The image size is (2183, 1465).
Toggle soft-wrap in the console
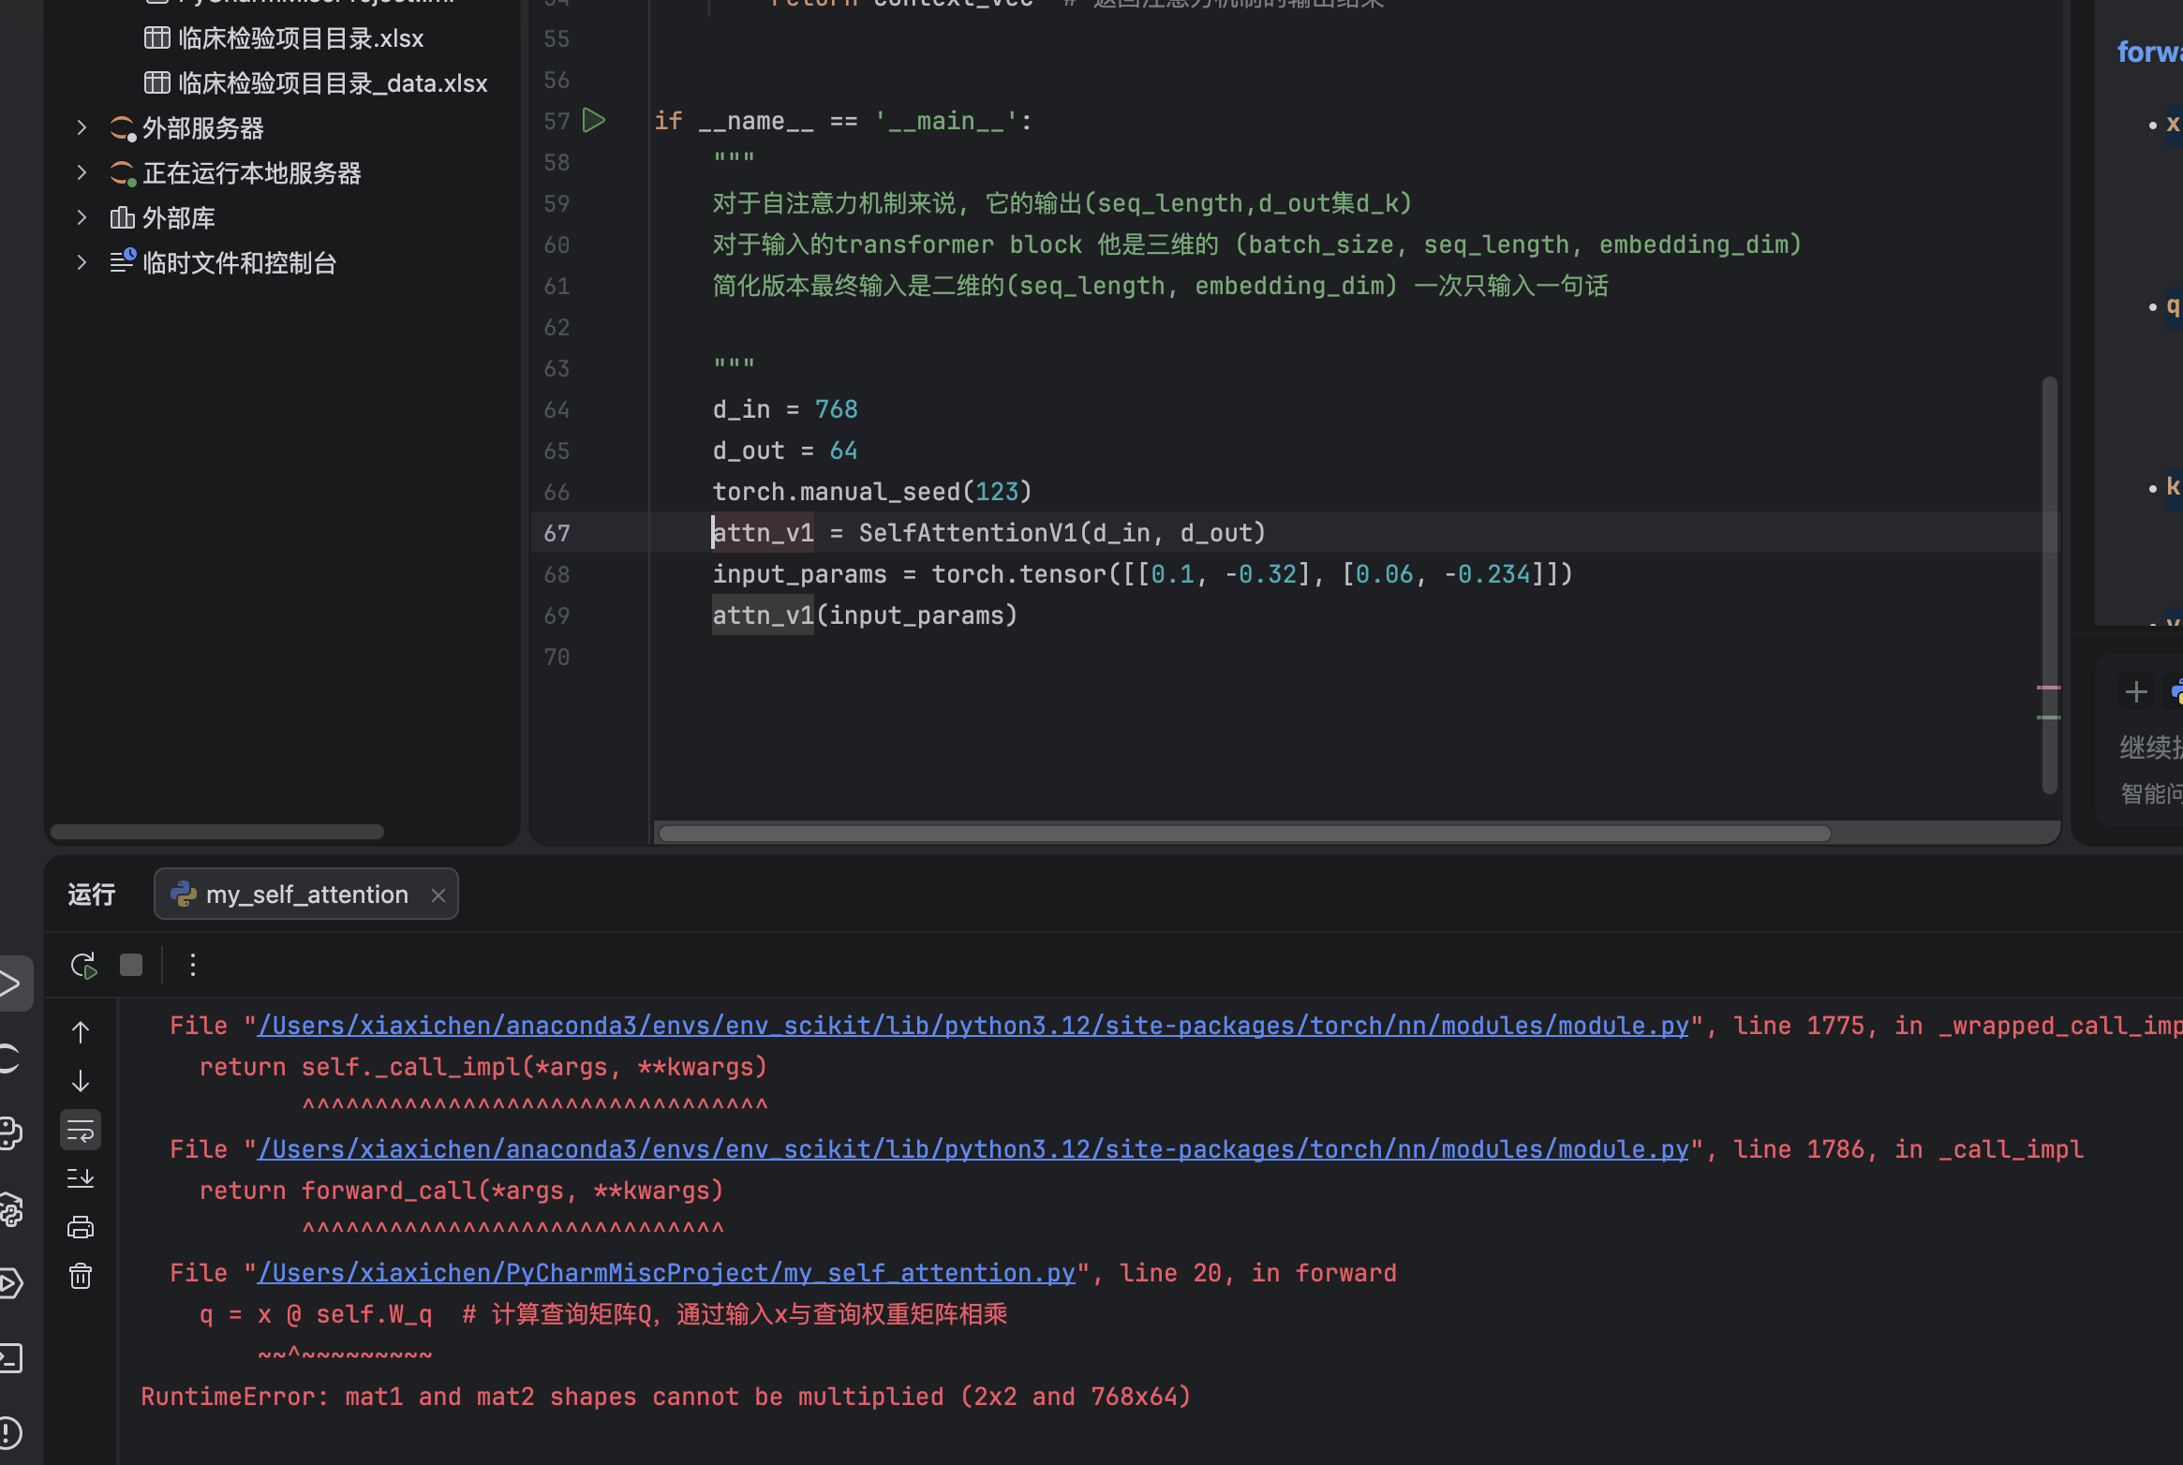[81, 1130]
